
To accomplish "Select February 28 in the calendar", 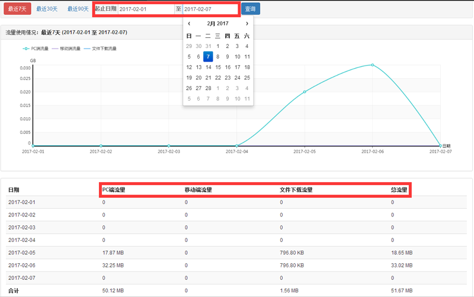I will (x=208, y=88).
